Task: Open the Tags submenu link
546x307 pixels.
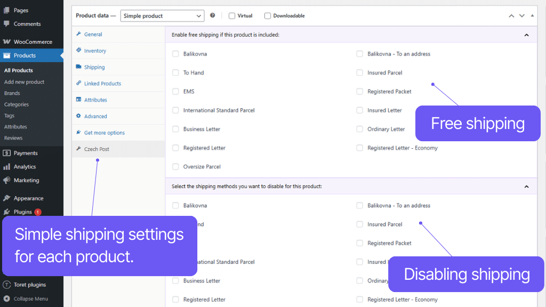Action: click(x=10, y=116)
